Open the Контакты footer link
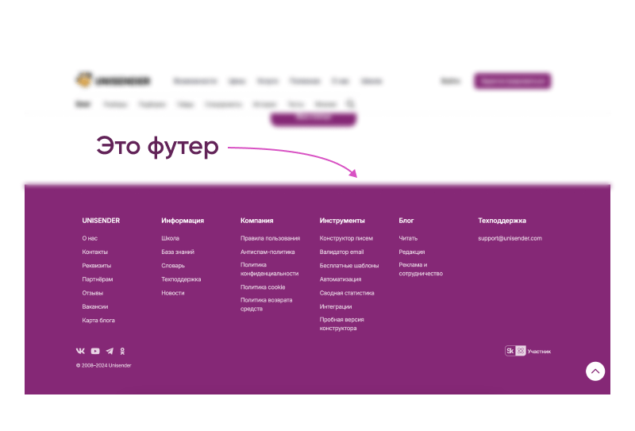 pyautogui.click(x=94, y=252)
